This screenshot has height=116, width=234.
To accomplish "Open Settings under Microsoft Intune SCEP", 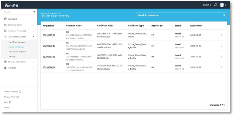I will (12, 56).
